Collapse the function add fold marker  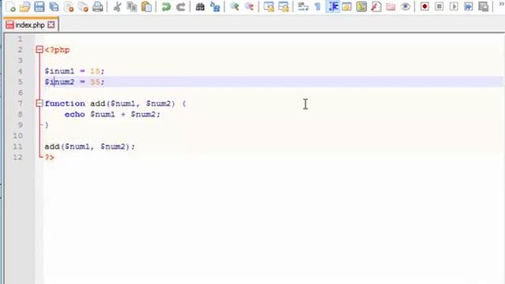point(39,103)
